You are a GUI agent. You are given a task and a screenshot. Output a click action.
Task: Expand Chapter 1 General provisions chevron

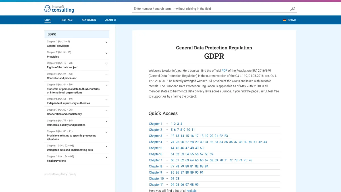click(x=106, y=42)
